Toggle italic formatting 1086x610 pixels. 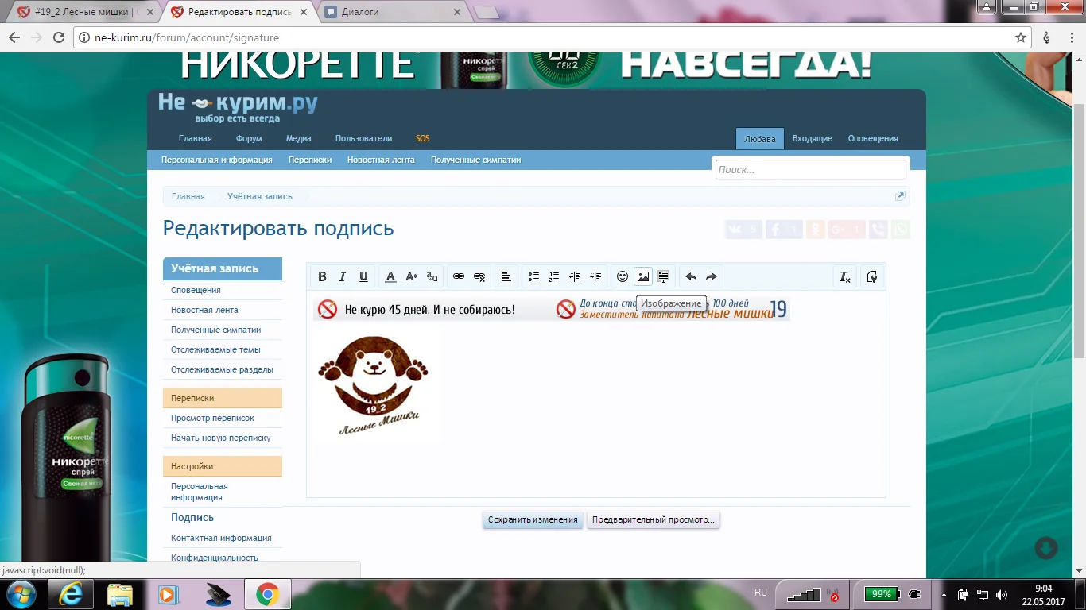pos(343,276)
